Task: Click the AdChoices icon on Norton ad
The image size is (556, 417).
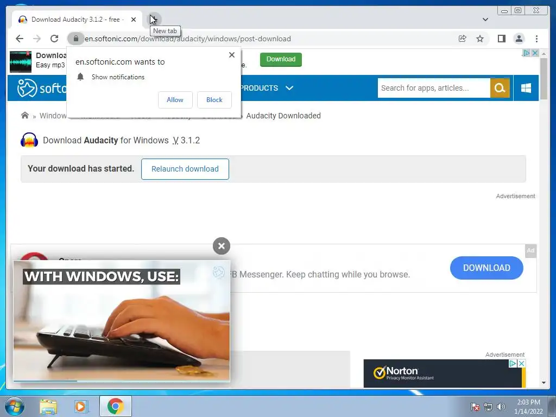Action: pyautogui.click(x=513, y=363)
